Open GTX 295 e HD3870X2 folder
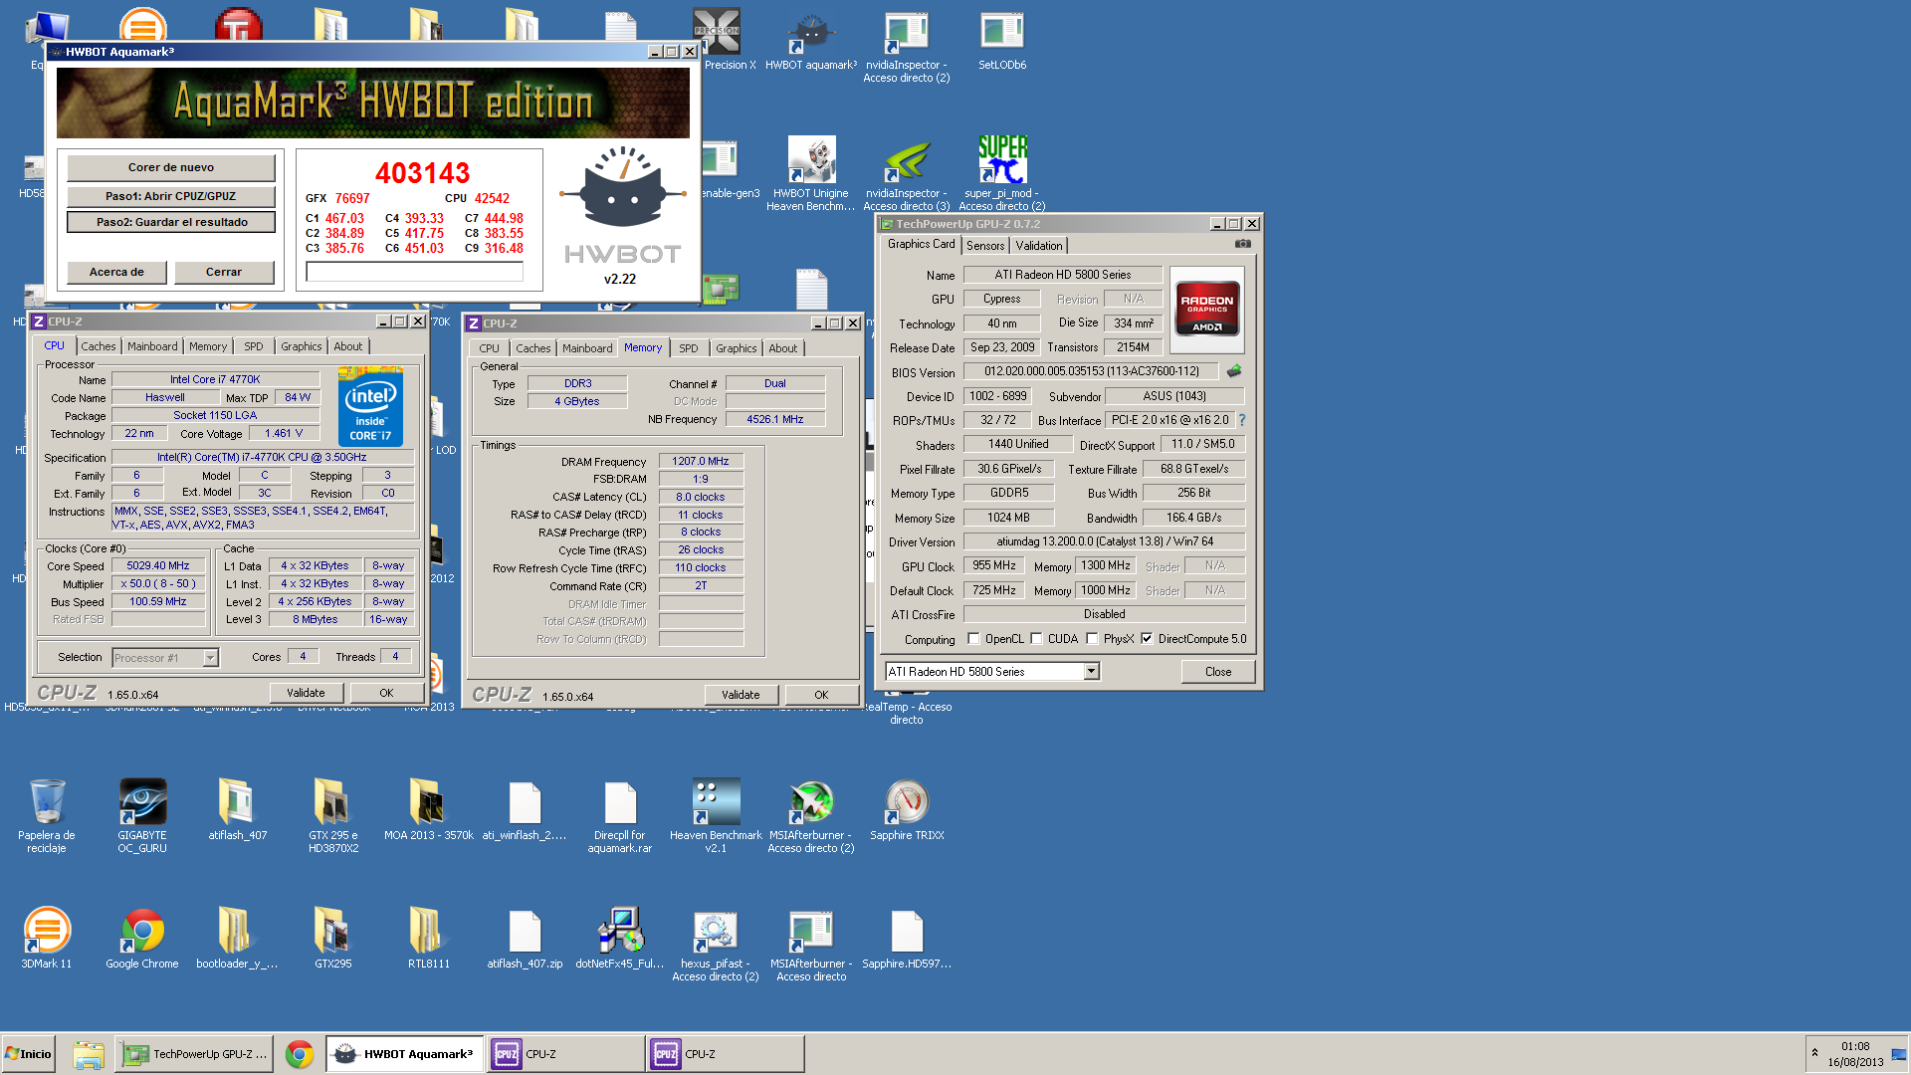 click(332, 814)
